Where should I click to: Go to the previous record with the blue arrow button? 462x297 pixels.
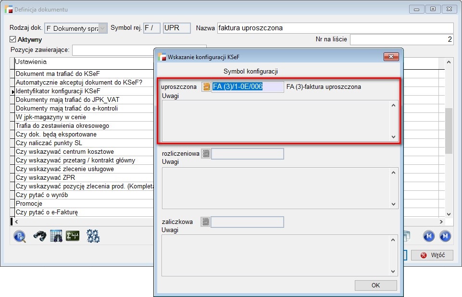click(x=428, y=236)
